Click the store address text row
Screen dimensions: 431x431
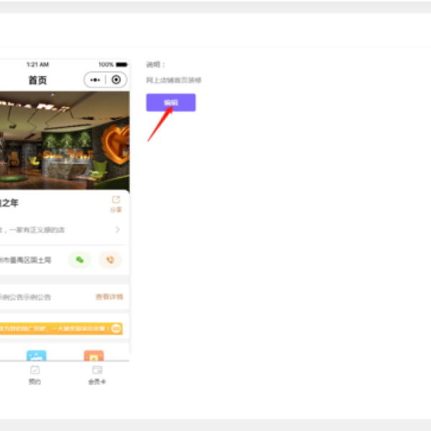pyautogui.click(x=26, y=260)
